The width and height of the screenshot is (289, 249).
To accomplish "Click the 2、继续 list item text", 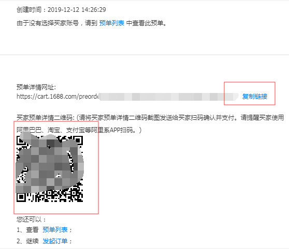I will click(27, 241).
